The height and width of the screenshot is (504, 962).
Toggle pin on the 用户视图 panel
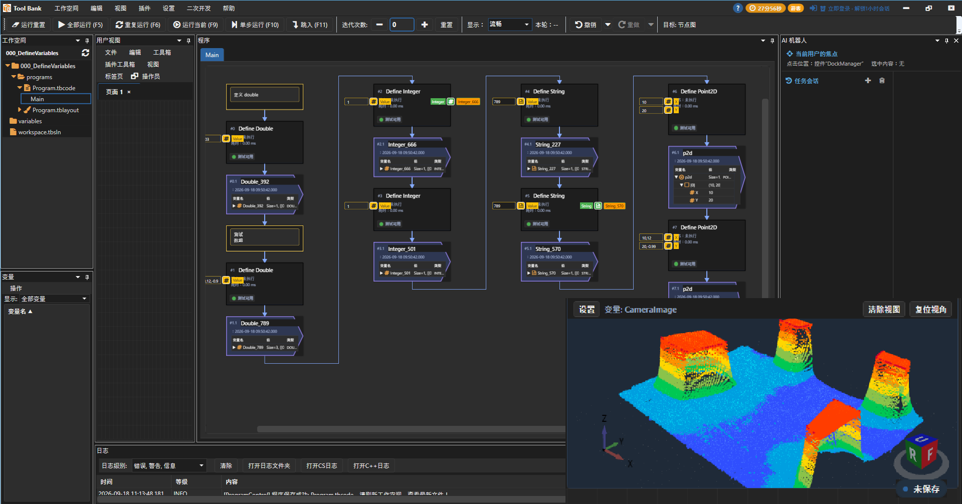pyautogui.click(x=188, y=41)
